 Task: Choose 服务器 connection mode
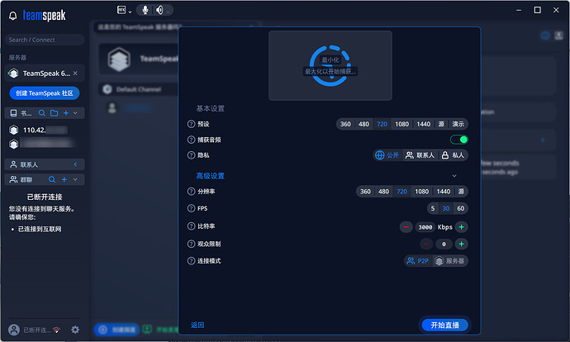click(x=450, y=261)
